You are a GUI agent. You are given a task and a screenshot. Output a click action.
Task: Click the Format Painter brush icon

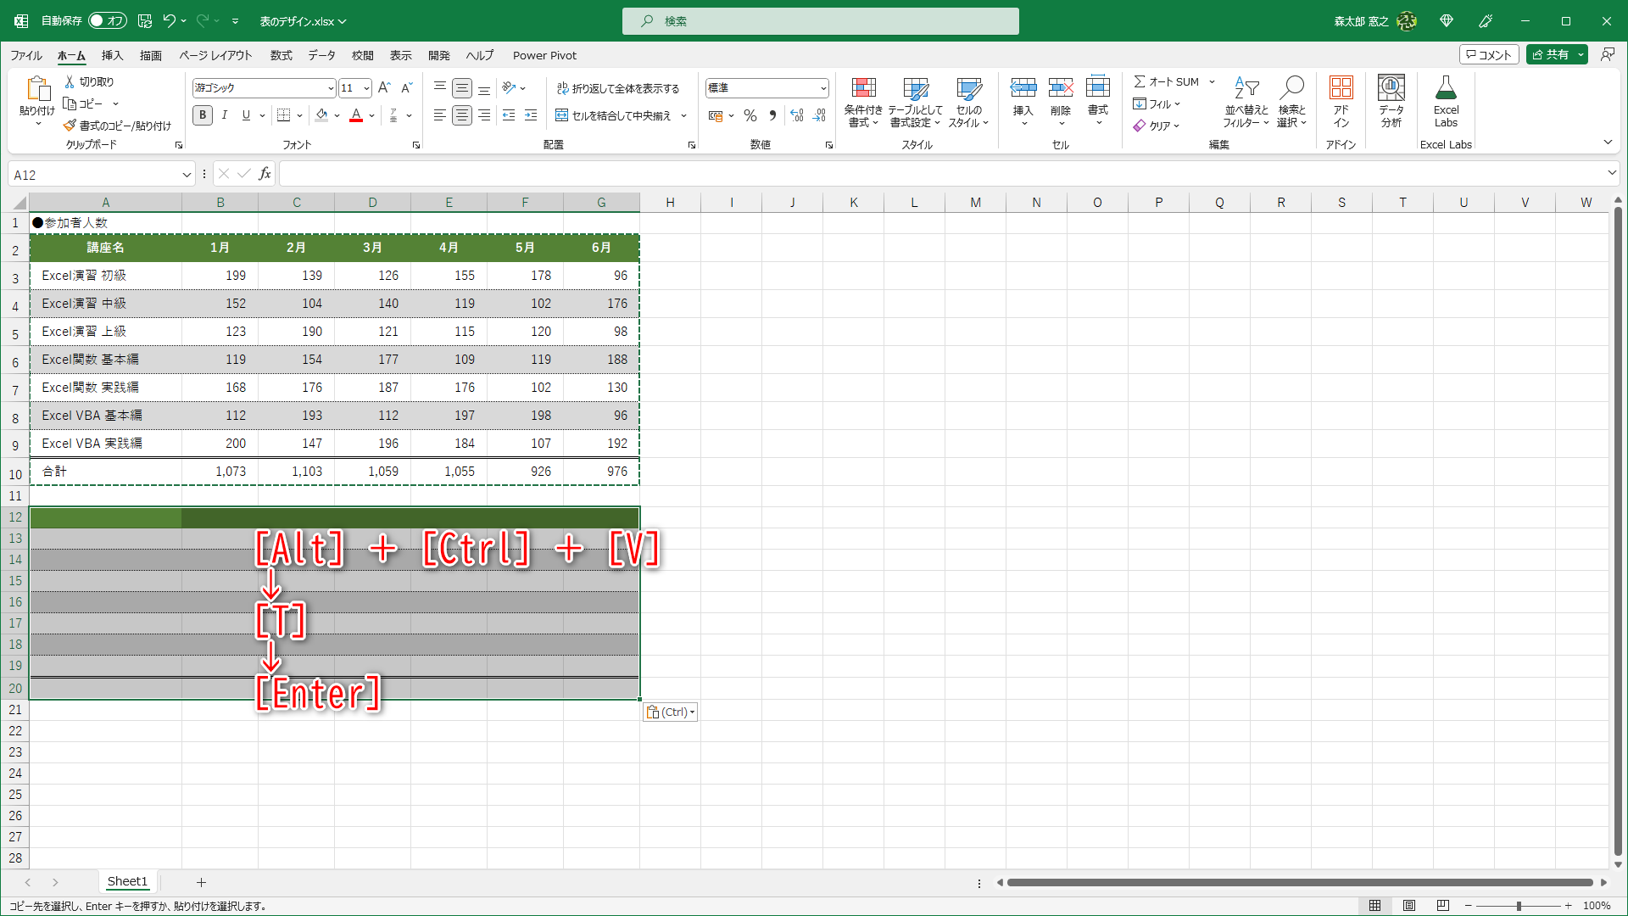tap(70, 126)
